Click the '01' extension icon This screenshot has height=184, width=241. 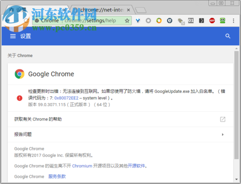pos(191,21)
